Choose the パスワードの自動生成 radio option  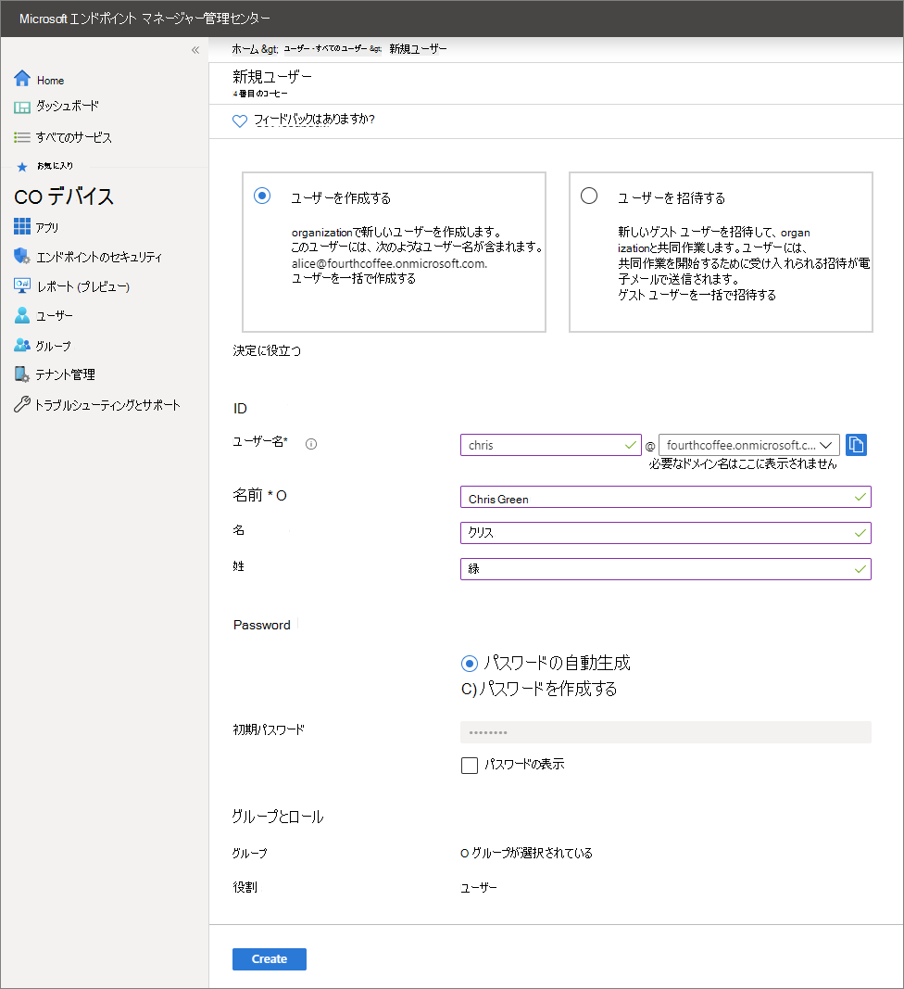coord(469,664)
